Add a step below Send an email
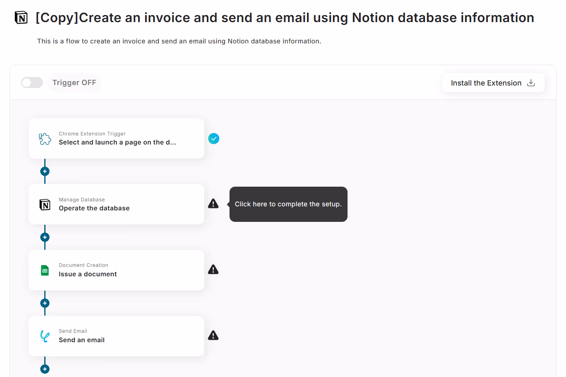The image size is (566, 377). click(x=45, y=369)
